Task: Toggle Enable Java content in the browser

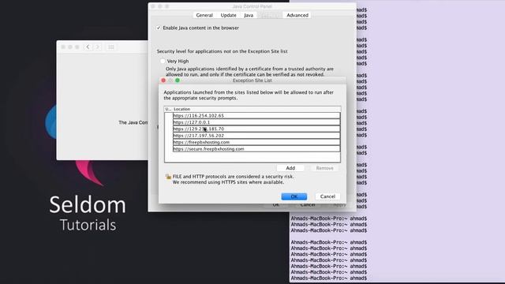Action: (x=158, y=28)
